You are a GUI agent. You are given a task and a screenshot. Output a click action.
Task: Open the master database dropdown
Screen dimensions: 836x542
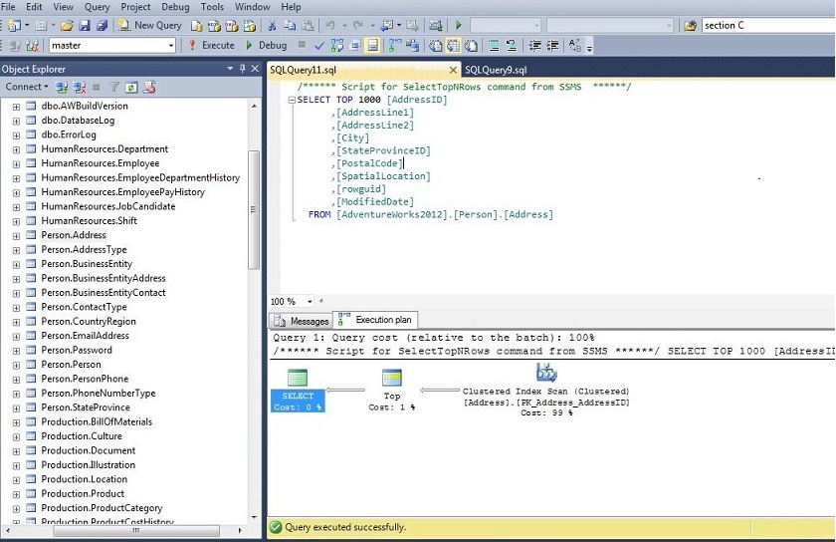pos(171,46)
